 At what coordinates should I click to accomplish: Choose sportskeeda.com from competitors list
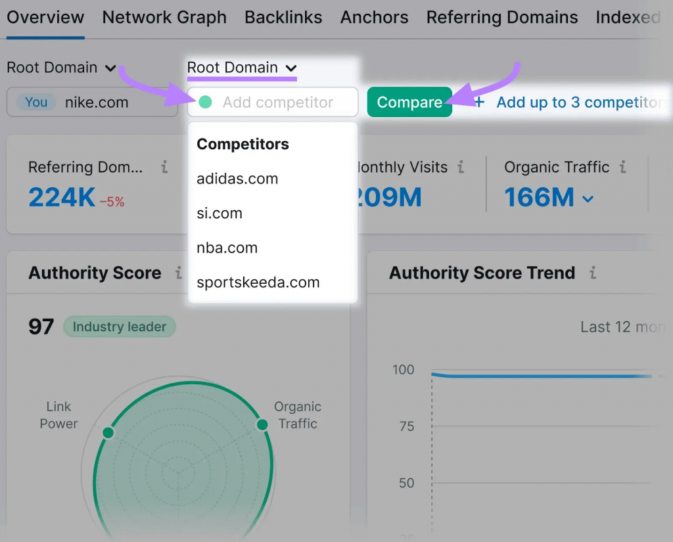258,282
